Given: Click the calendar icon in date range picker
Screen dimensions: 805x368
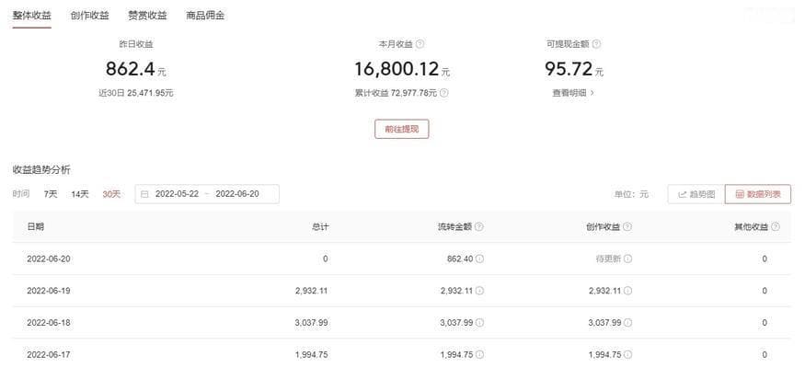Looking at the screenshot, I should 144,194.
